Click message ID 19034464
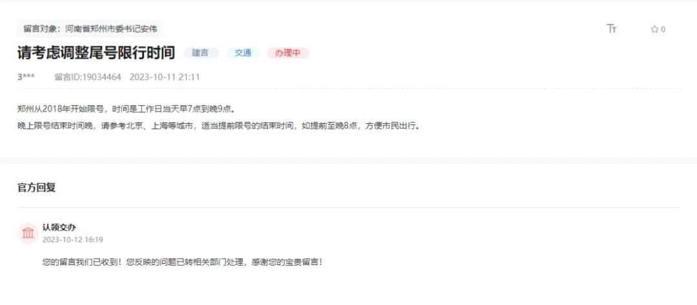Viewport: 697px width, 305px height. [101, 77]
